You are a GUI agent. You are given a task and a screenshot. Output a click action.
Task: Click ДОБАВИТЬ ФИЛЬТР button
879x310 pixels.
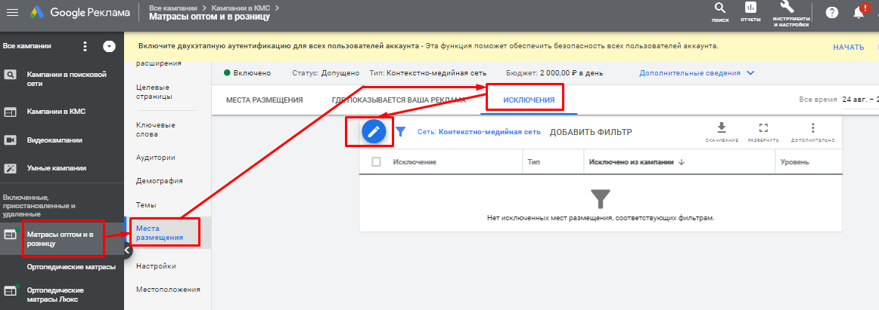[x=590, y=132]
